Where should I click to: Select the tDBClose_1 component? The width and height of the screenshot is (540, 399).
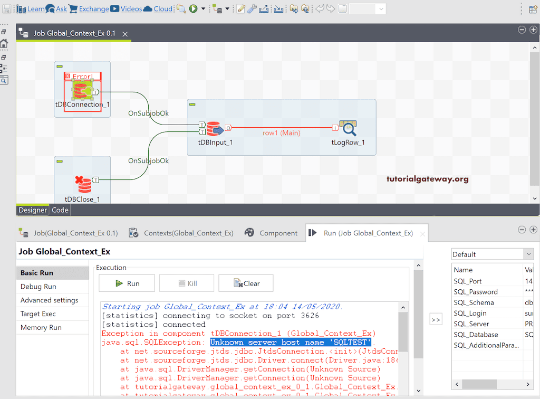click(82, 184)
